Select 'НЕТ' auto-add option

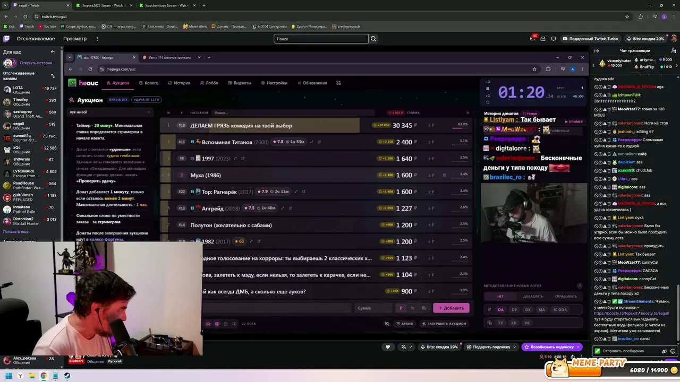(500, 296)
